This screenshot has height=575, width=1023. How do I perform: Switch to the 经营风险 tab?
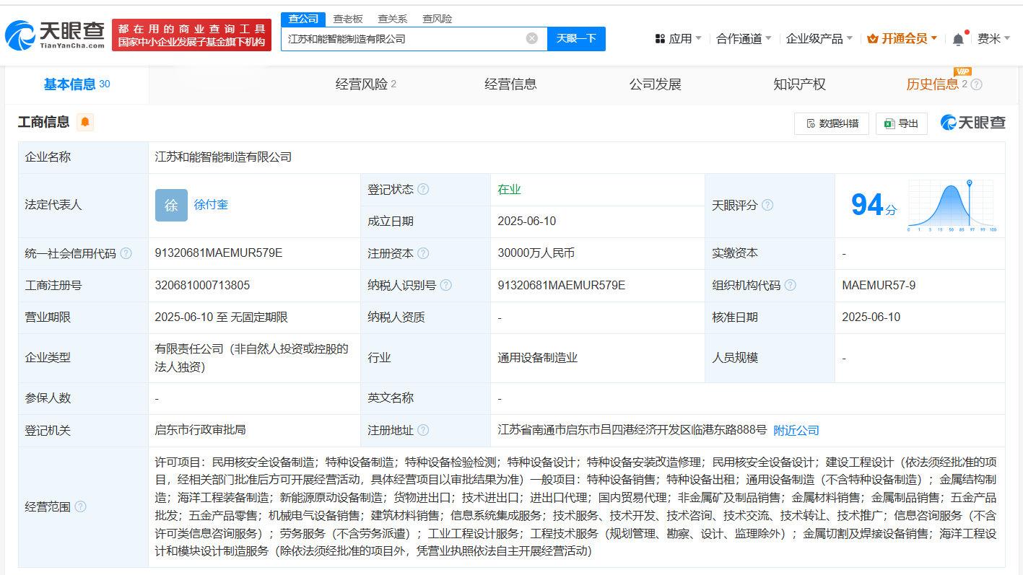coord(365,84)
